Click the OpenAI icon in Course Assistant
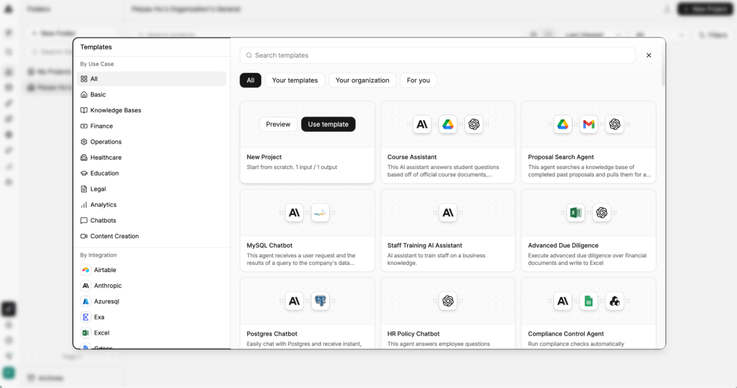 474,124
